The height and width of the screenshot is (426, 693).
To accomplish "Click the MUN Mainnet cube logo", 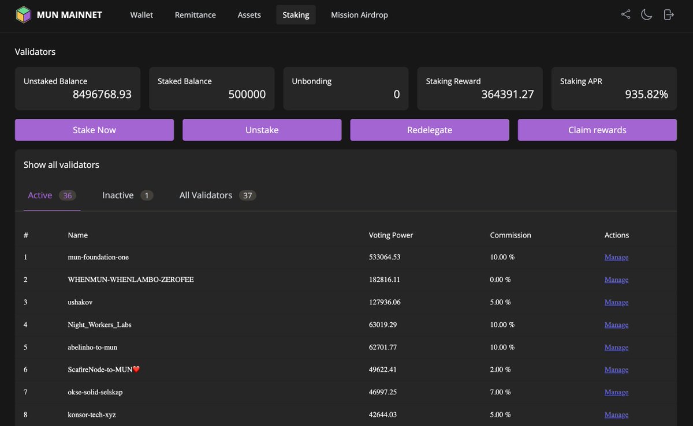I will [x=23, y=15].
